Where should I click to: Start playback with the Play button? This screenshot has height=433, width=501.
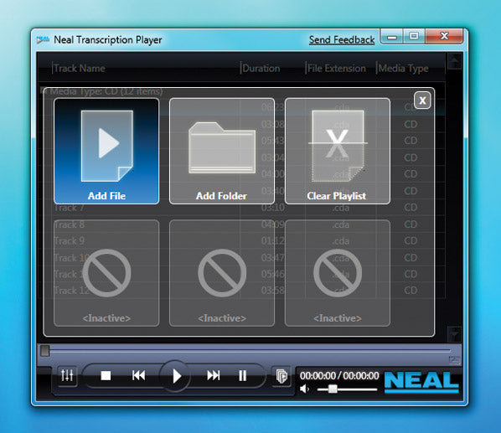tap(175, 376)
